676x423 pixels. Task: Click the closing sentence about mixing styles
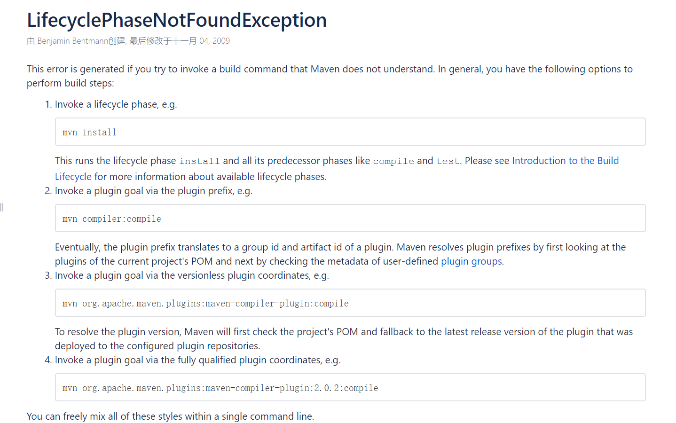(x=170, y=416)
